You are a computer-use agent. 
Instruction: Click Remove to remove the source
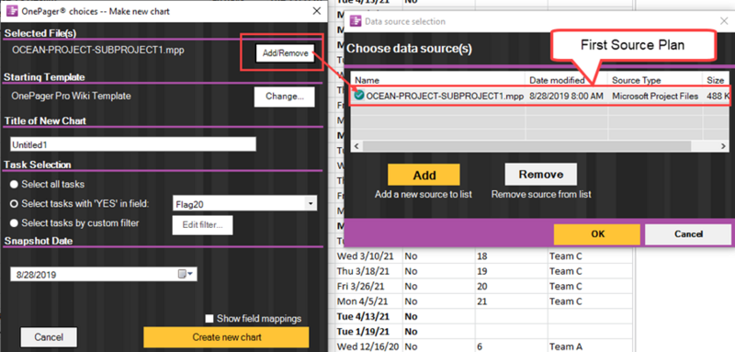[x=541, y=175]
